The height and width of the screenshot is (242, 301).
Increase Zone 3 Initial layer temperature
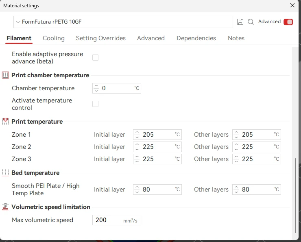pos(137,157)
